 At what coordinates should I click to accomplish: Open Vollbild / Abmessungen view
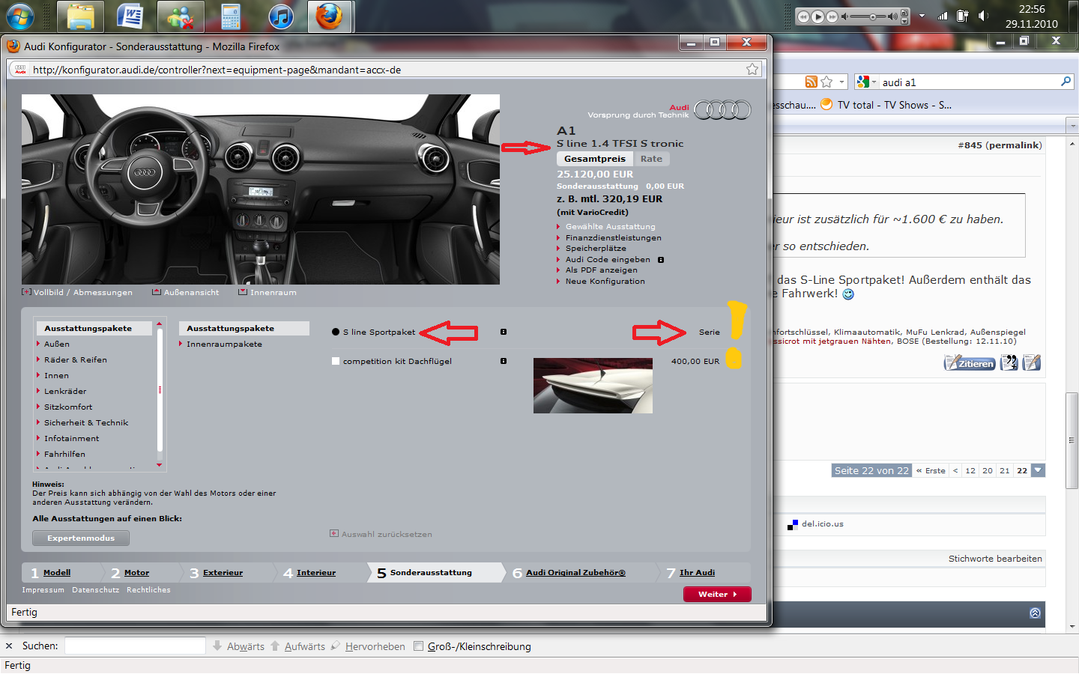(x=77, y=292)
